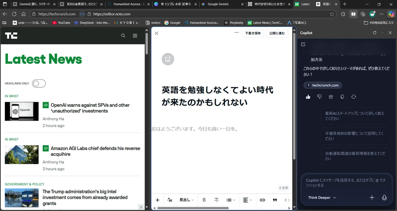The width and height of the screenshot is (397, 211).
Task: Click the note body text placeholder
Action: coord(195,129)
